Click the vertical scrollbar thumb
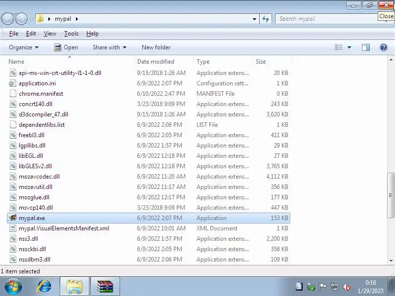The height and width of the screenshot is (296, 395). (391, 195)
